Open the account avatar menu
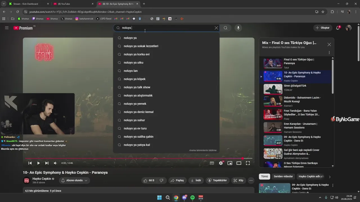The width and height of the screenshot is (360, 202). (348, 28)
